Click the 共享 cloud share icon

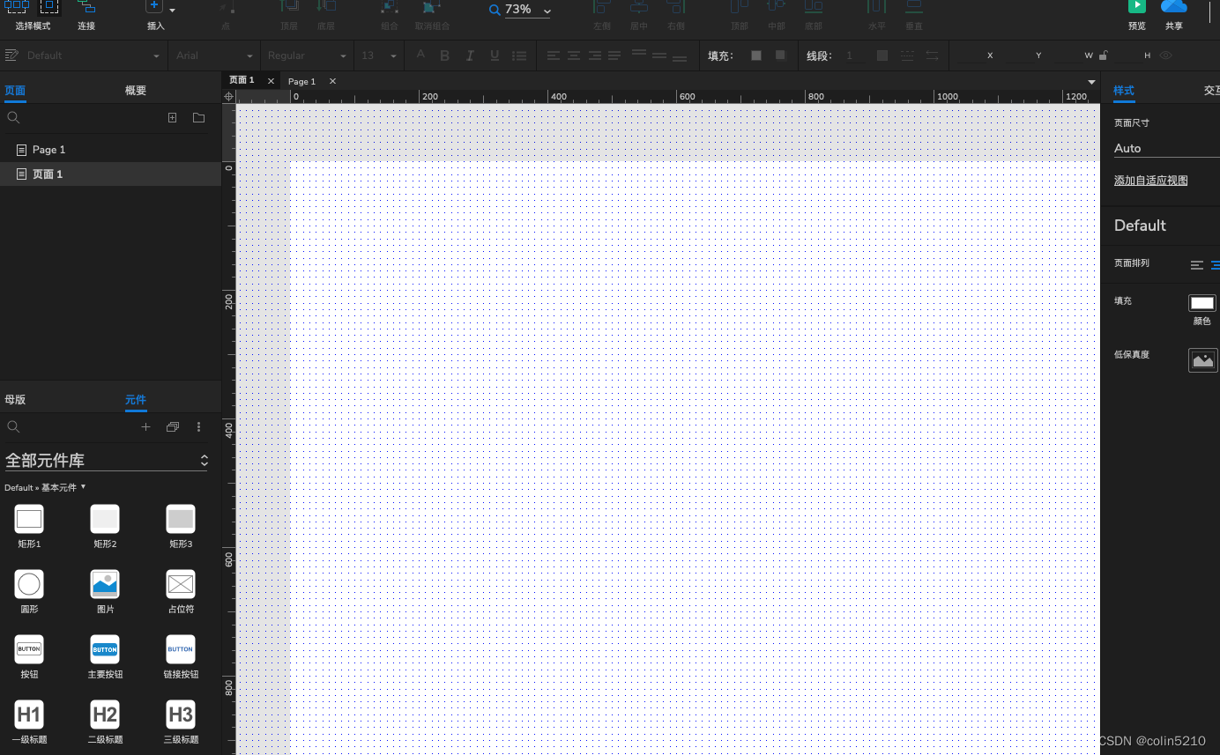point(1174,6)
